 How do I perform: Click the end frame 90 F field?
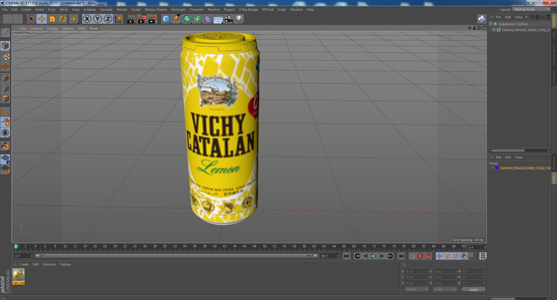coord(329,256)
